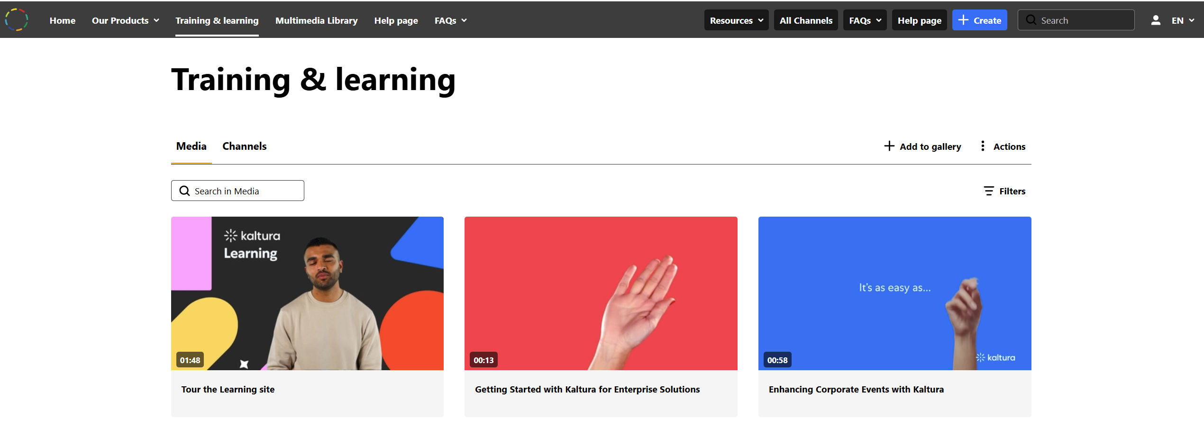Click the magnifier icon in top search

coord(1031,20)
